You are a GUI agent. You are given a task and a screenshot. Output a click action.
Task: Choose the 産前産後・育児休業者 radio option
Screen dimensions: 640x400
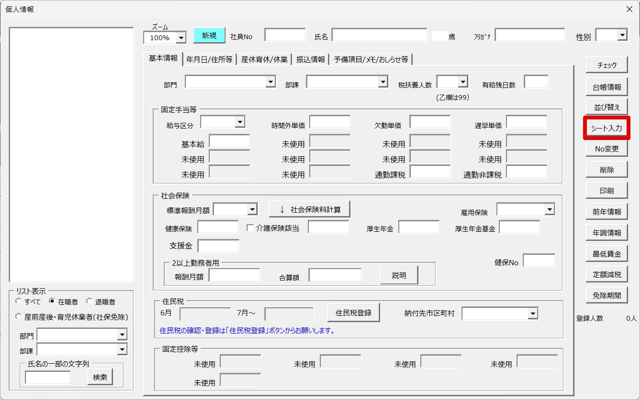point(19,316)
